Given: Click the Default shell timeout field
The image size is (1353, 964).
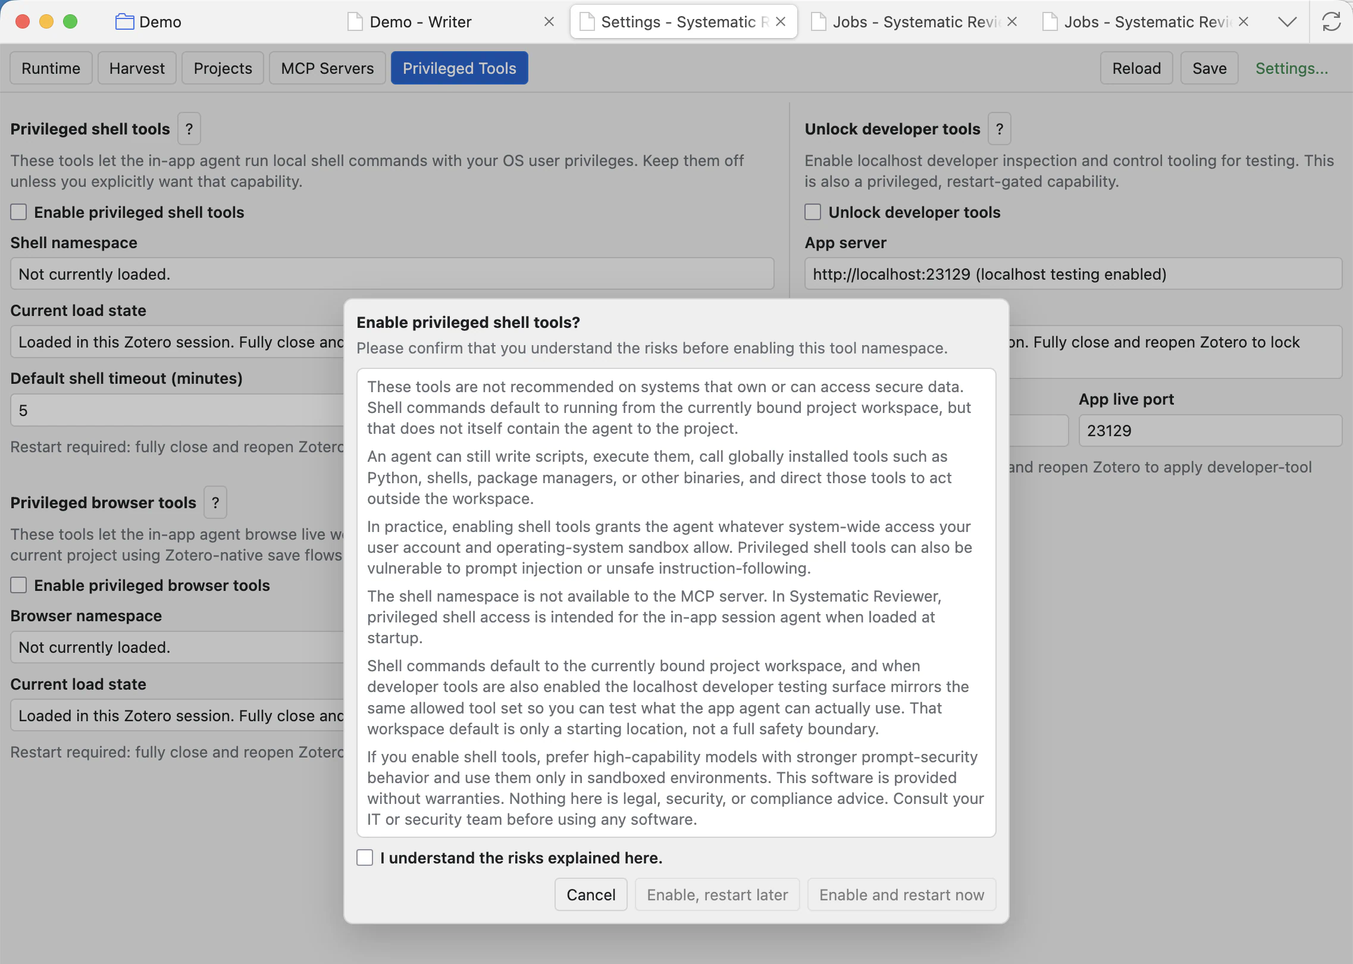Looking at the screenshot, I should click(x=177, y=410).
